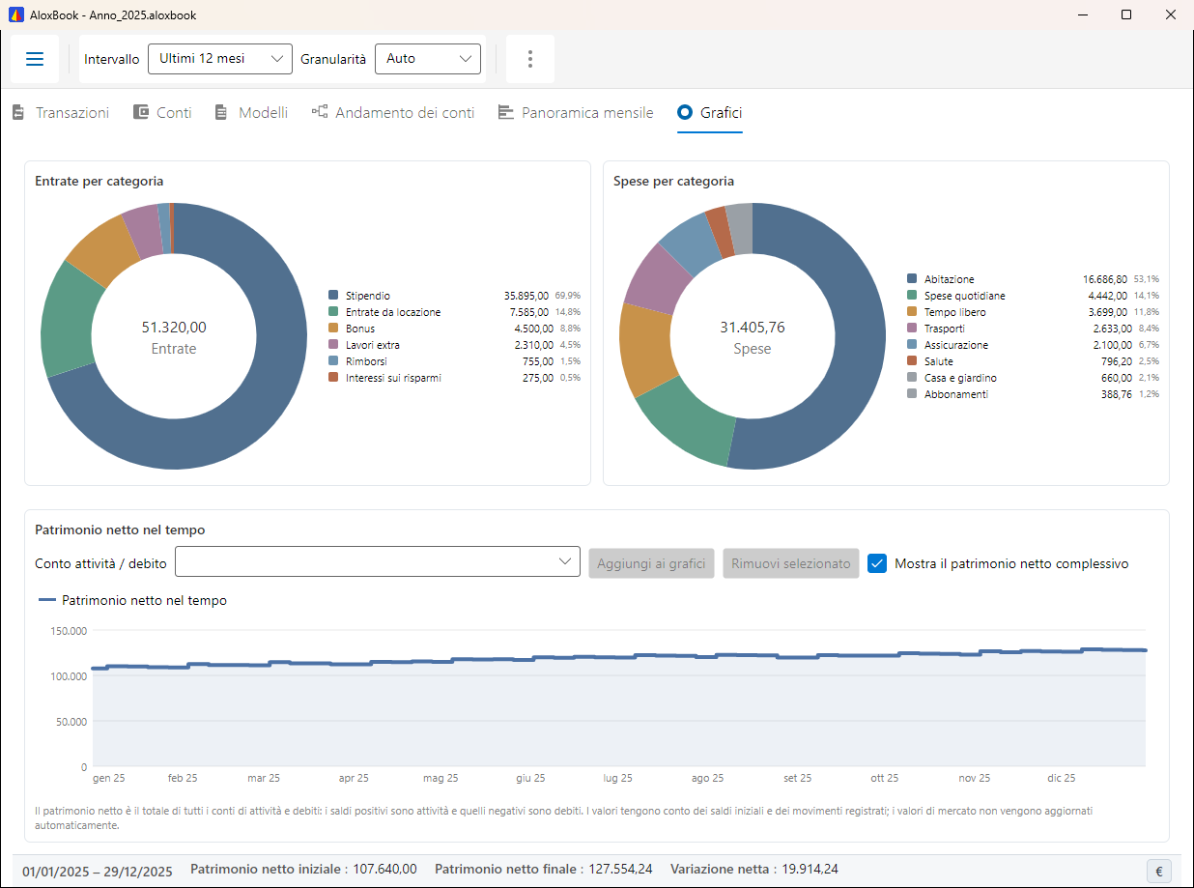Click the Transazioni tab icon
Viewport: 1194px width, 888px height.
point(18,112)
